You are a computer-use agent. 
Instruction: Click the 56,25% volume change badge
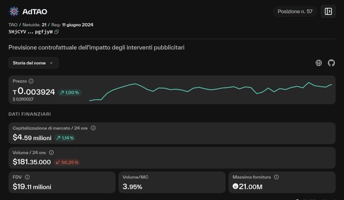(67, 163)
